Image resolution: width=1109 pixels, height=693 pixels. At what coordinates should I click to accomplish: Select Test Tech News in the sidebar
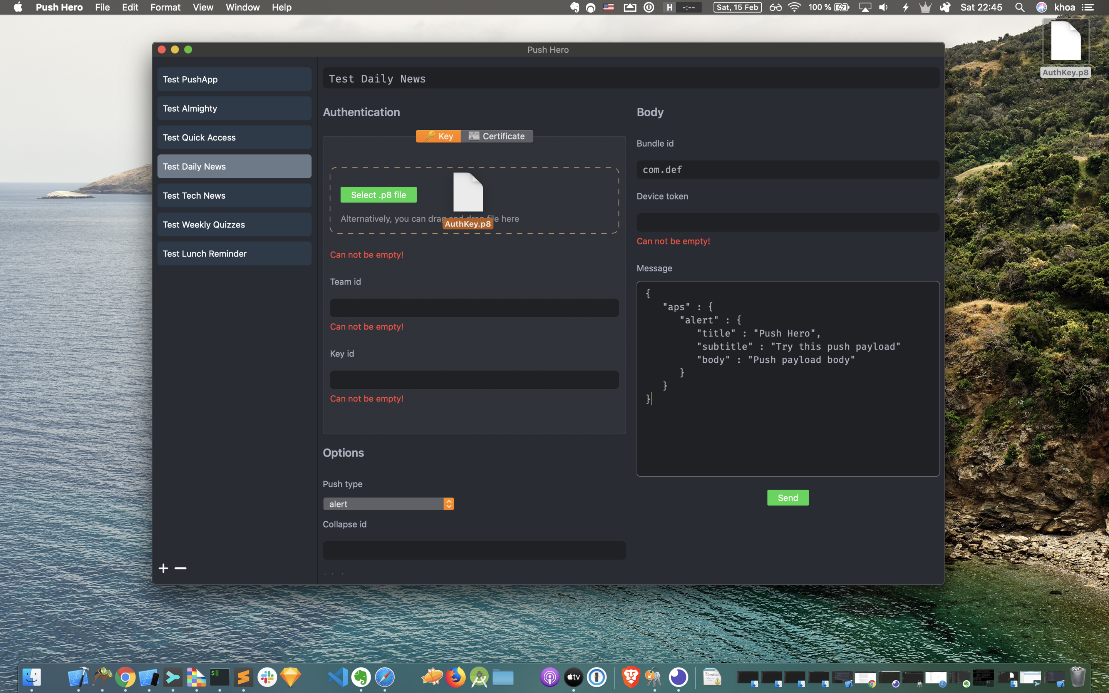(x=234, y=196)
